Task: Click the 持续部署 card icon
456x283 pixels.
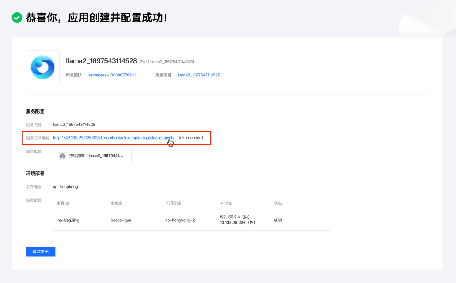Action: click(62, 155)
